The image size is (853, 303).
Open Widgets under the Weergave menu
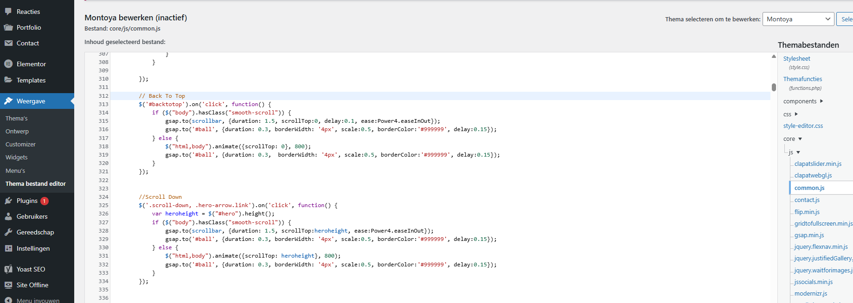[17, 158]
